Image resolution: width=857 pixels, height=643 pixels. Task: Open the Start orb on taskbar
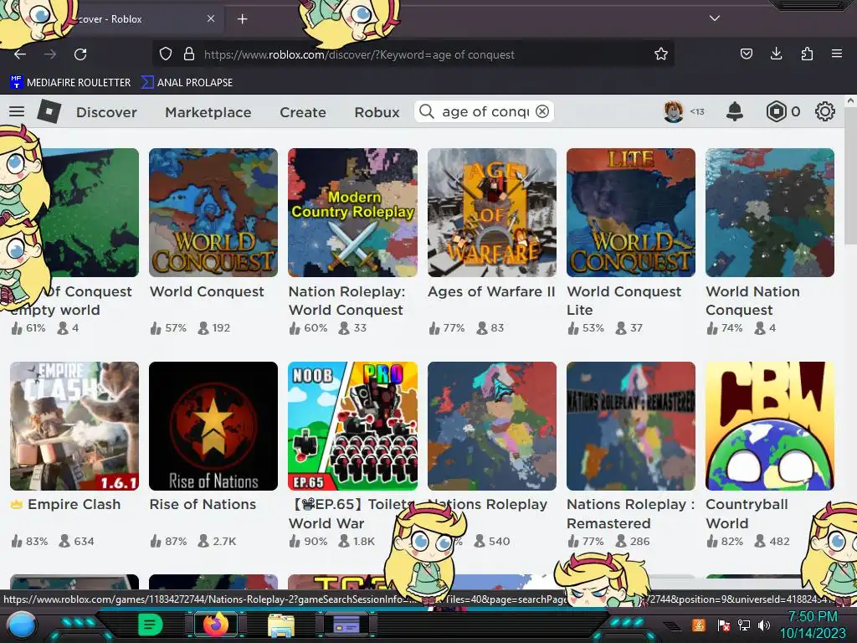point(22,625)
